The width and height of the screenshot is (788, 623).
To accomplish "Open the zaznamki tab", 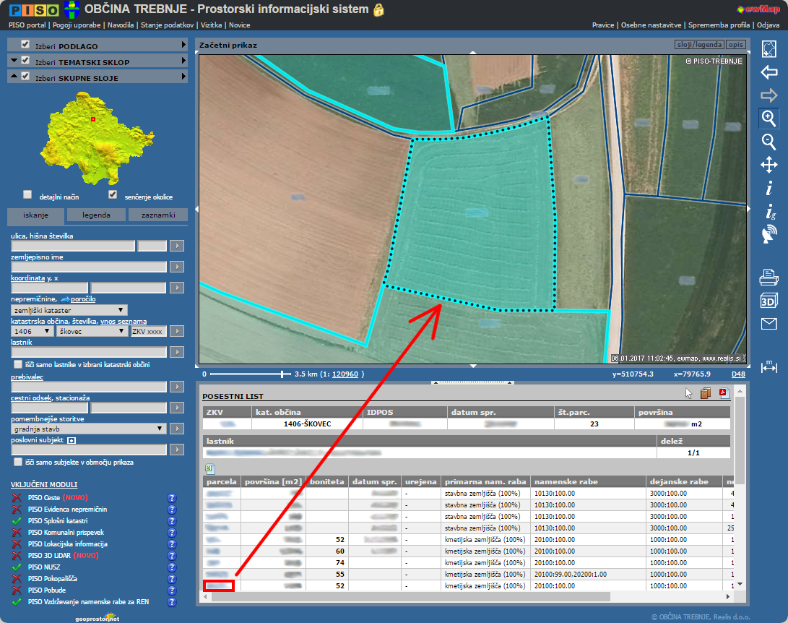I will (157, 215).
